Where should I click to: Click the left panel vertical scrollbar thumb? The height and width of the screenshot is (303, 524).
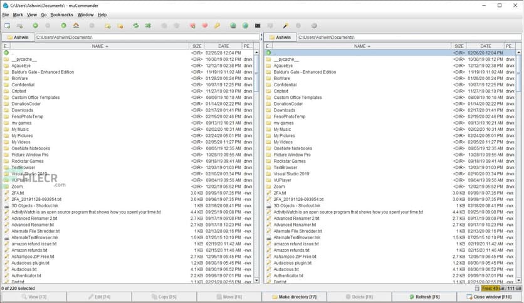[256, 73]
